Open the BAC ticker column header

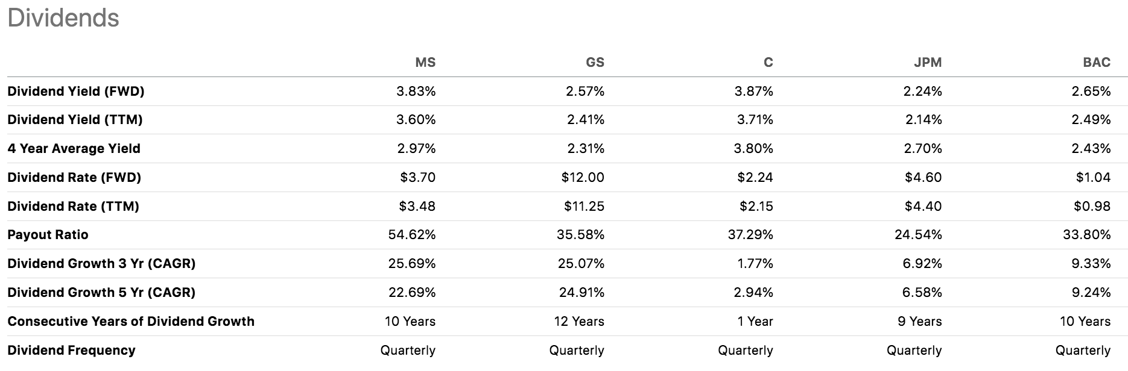click(x=1096, y=63)
